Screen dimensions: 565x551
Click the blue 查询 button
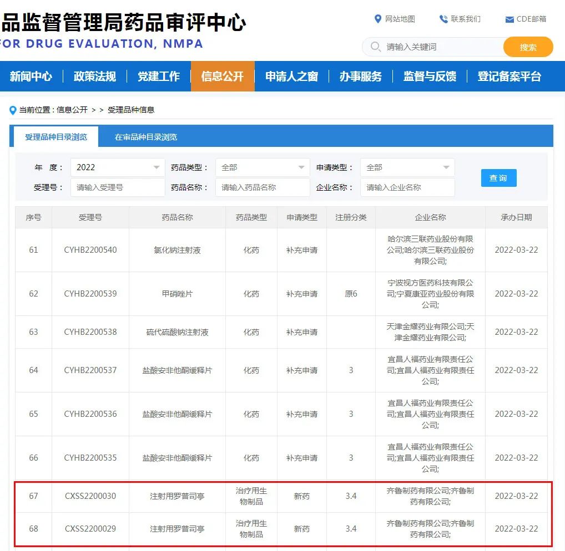pos(498,178)
